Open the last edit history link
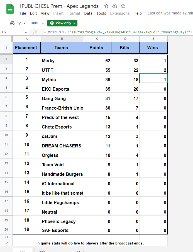 [170, 13]
